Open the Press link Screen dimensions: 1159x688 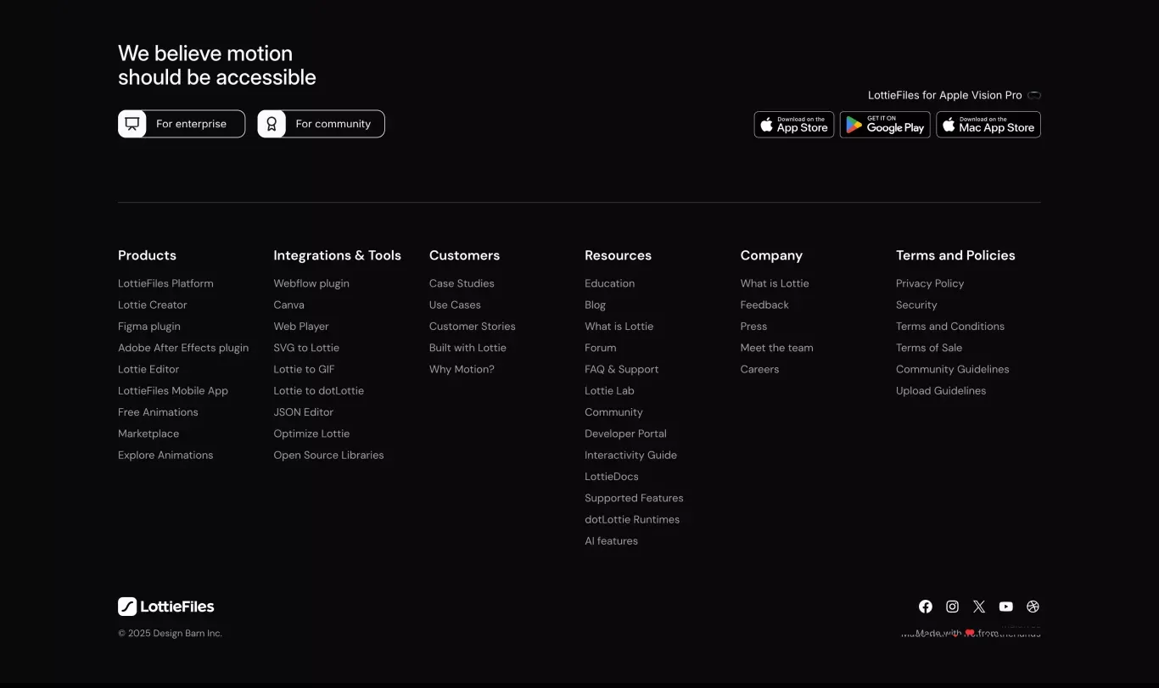[x=753, y=327]
